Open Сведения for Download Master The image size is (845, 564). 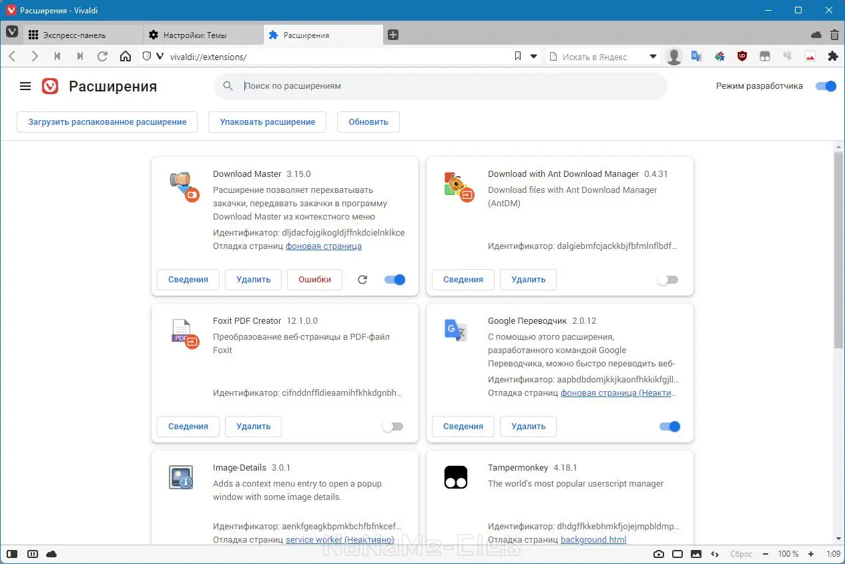(x=188, y=280)
